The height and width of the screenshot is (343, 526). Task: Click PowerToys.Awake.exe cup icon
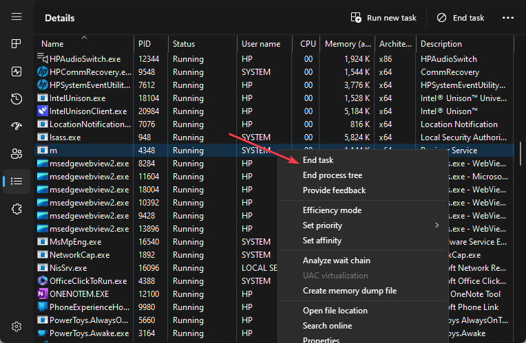click(x=42, y=333)
